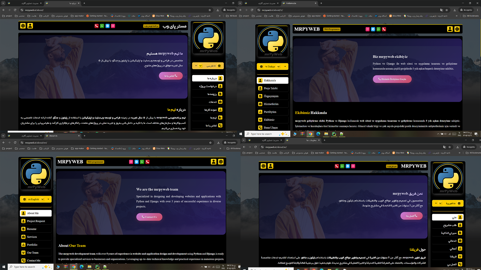Click the Telegram icon in the Turkish page header
Viewport: 481px width, 270px height.
[373, 29]
